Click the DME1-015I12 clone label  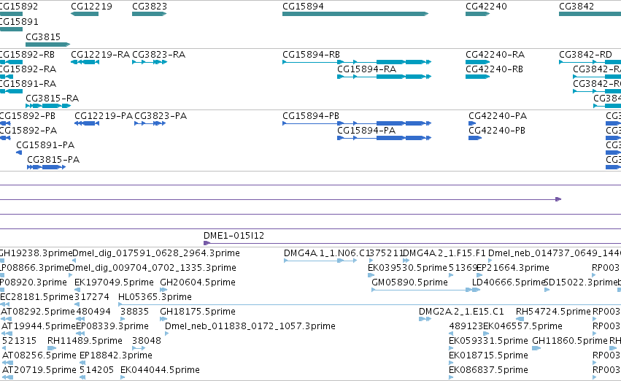click(x=234, y=235)
